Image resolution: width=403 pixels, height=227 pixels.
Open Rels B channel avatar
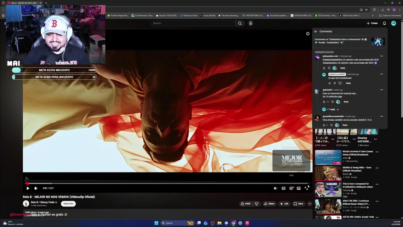pyautogui.click(x=26, y=204)
